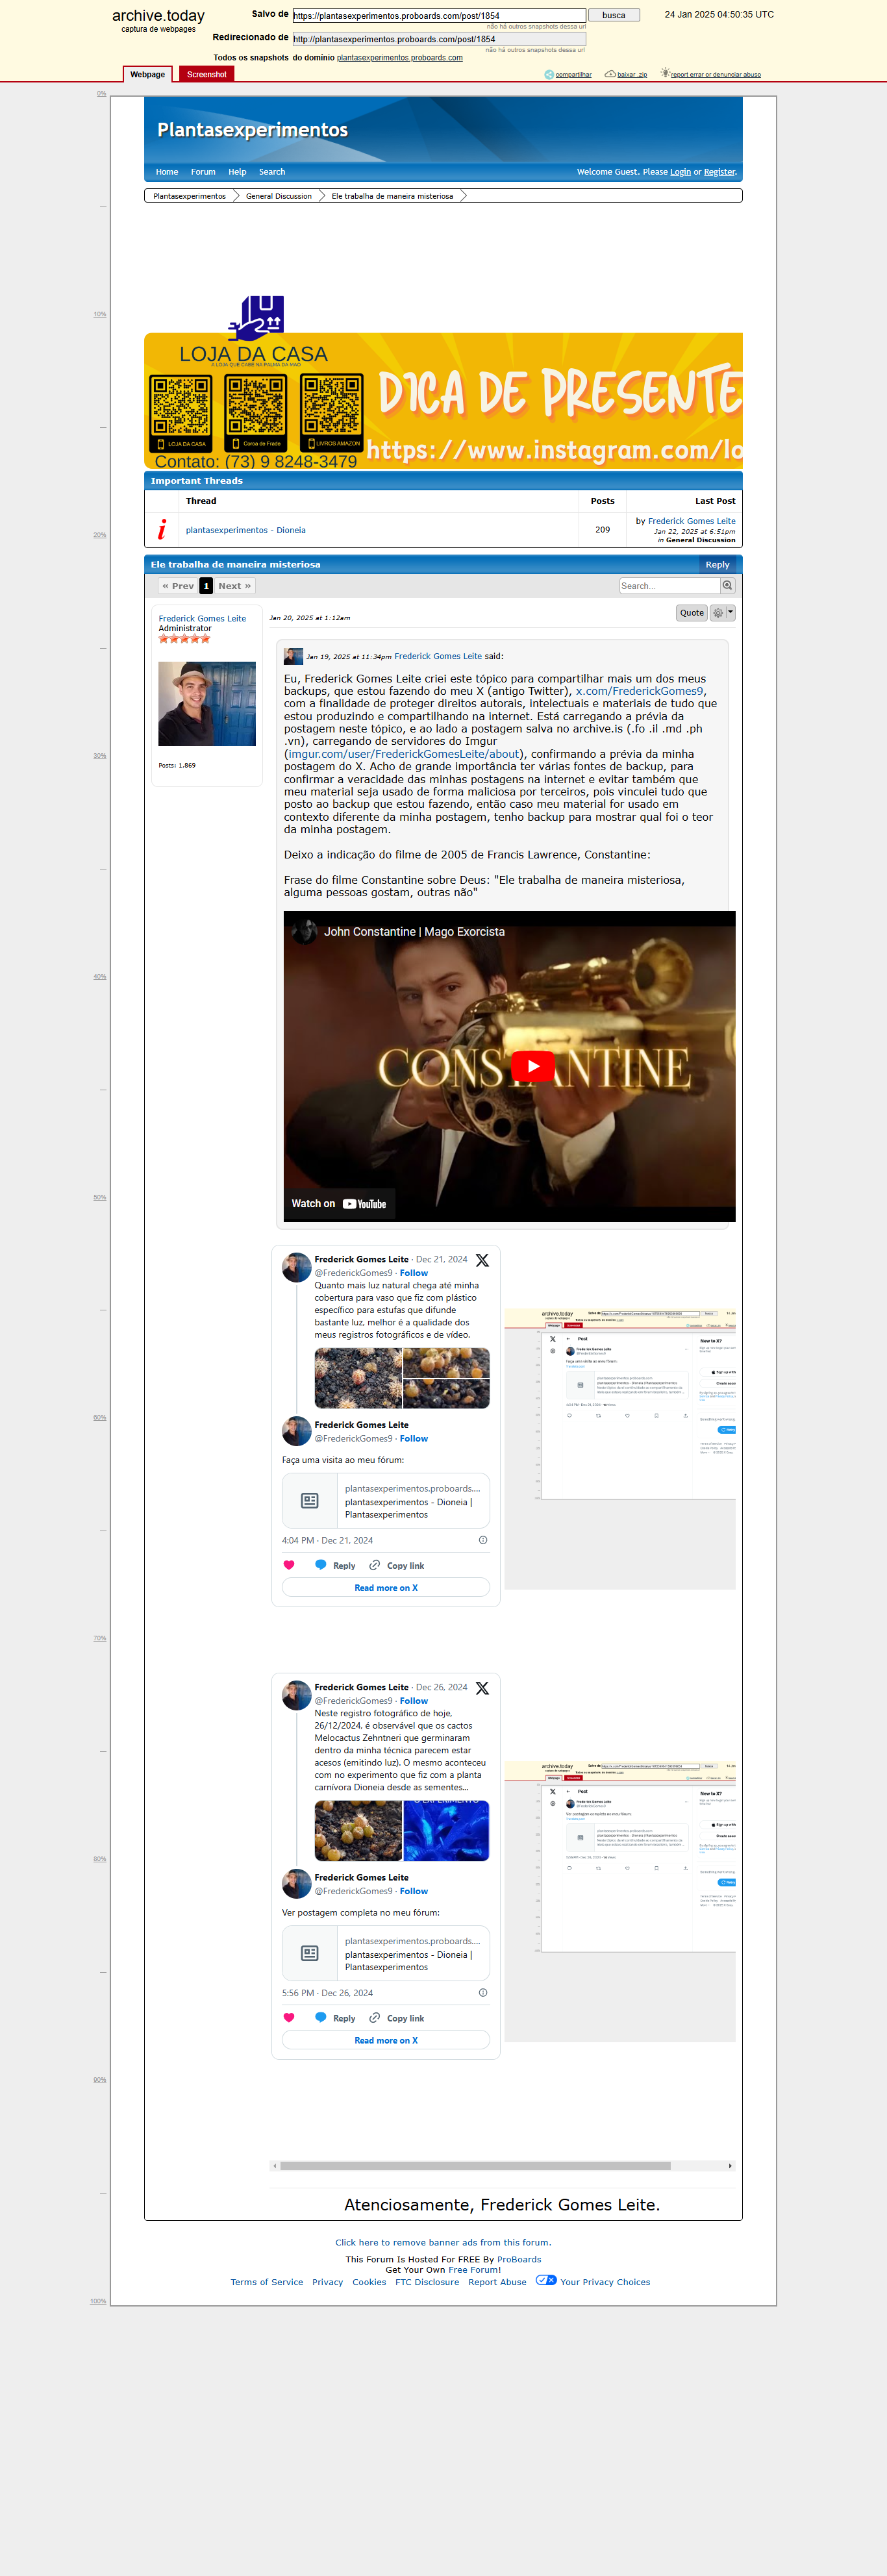887x2576 pixels.
Task: Click search magnifier icon in thread bar
Action: (x=727, y=586)
